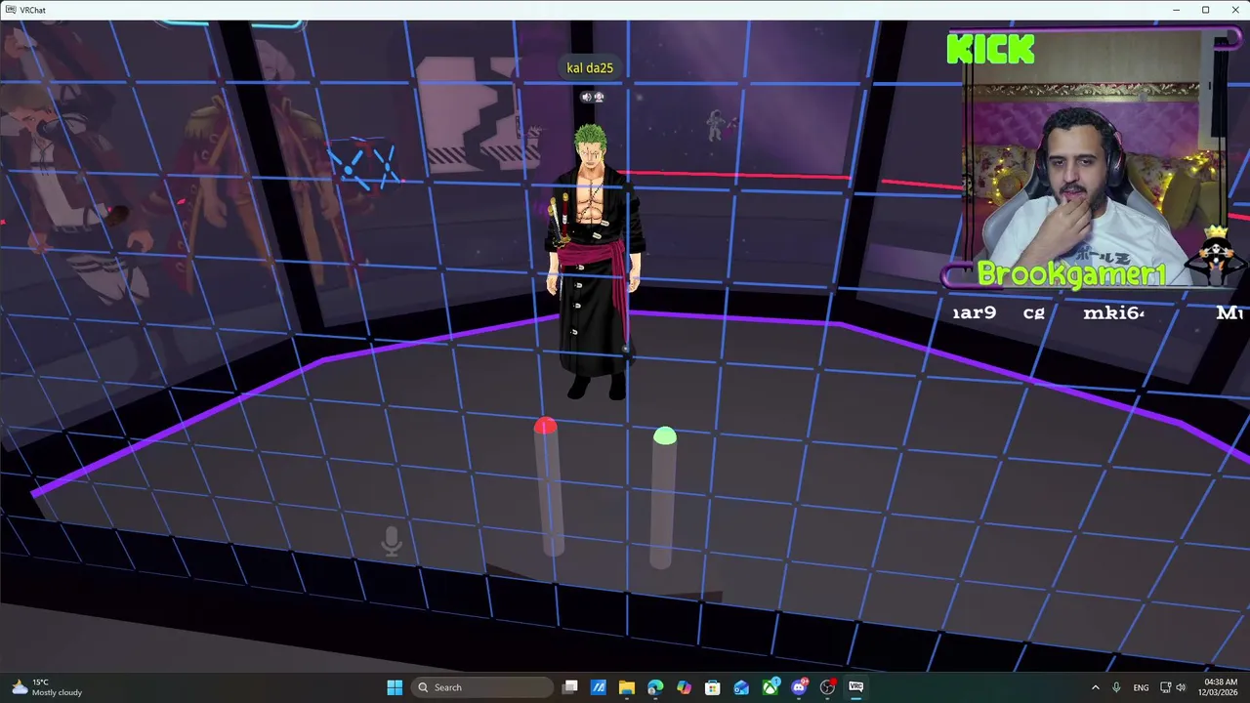Change the ENG input language
Viewport: 1250px width, 703px height.
(x=1141, y=687)
